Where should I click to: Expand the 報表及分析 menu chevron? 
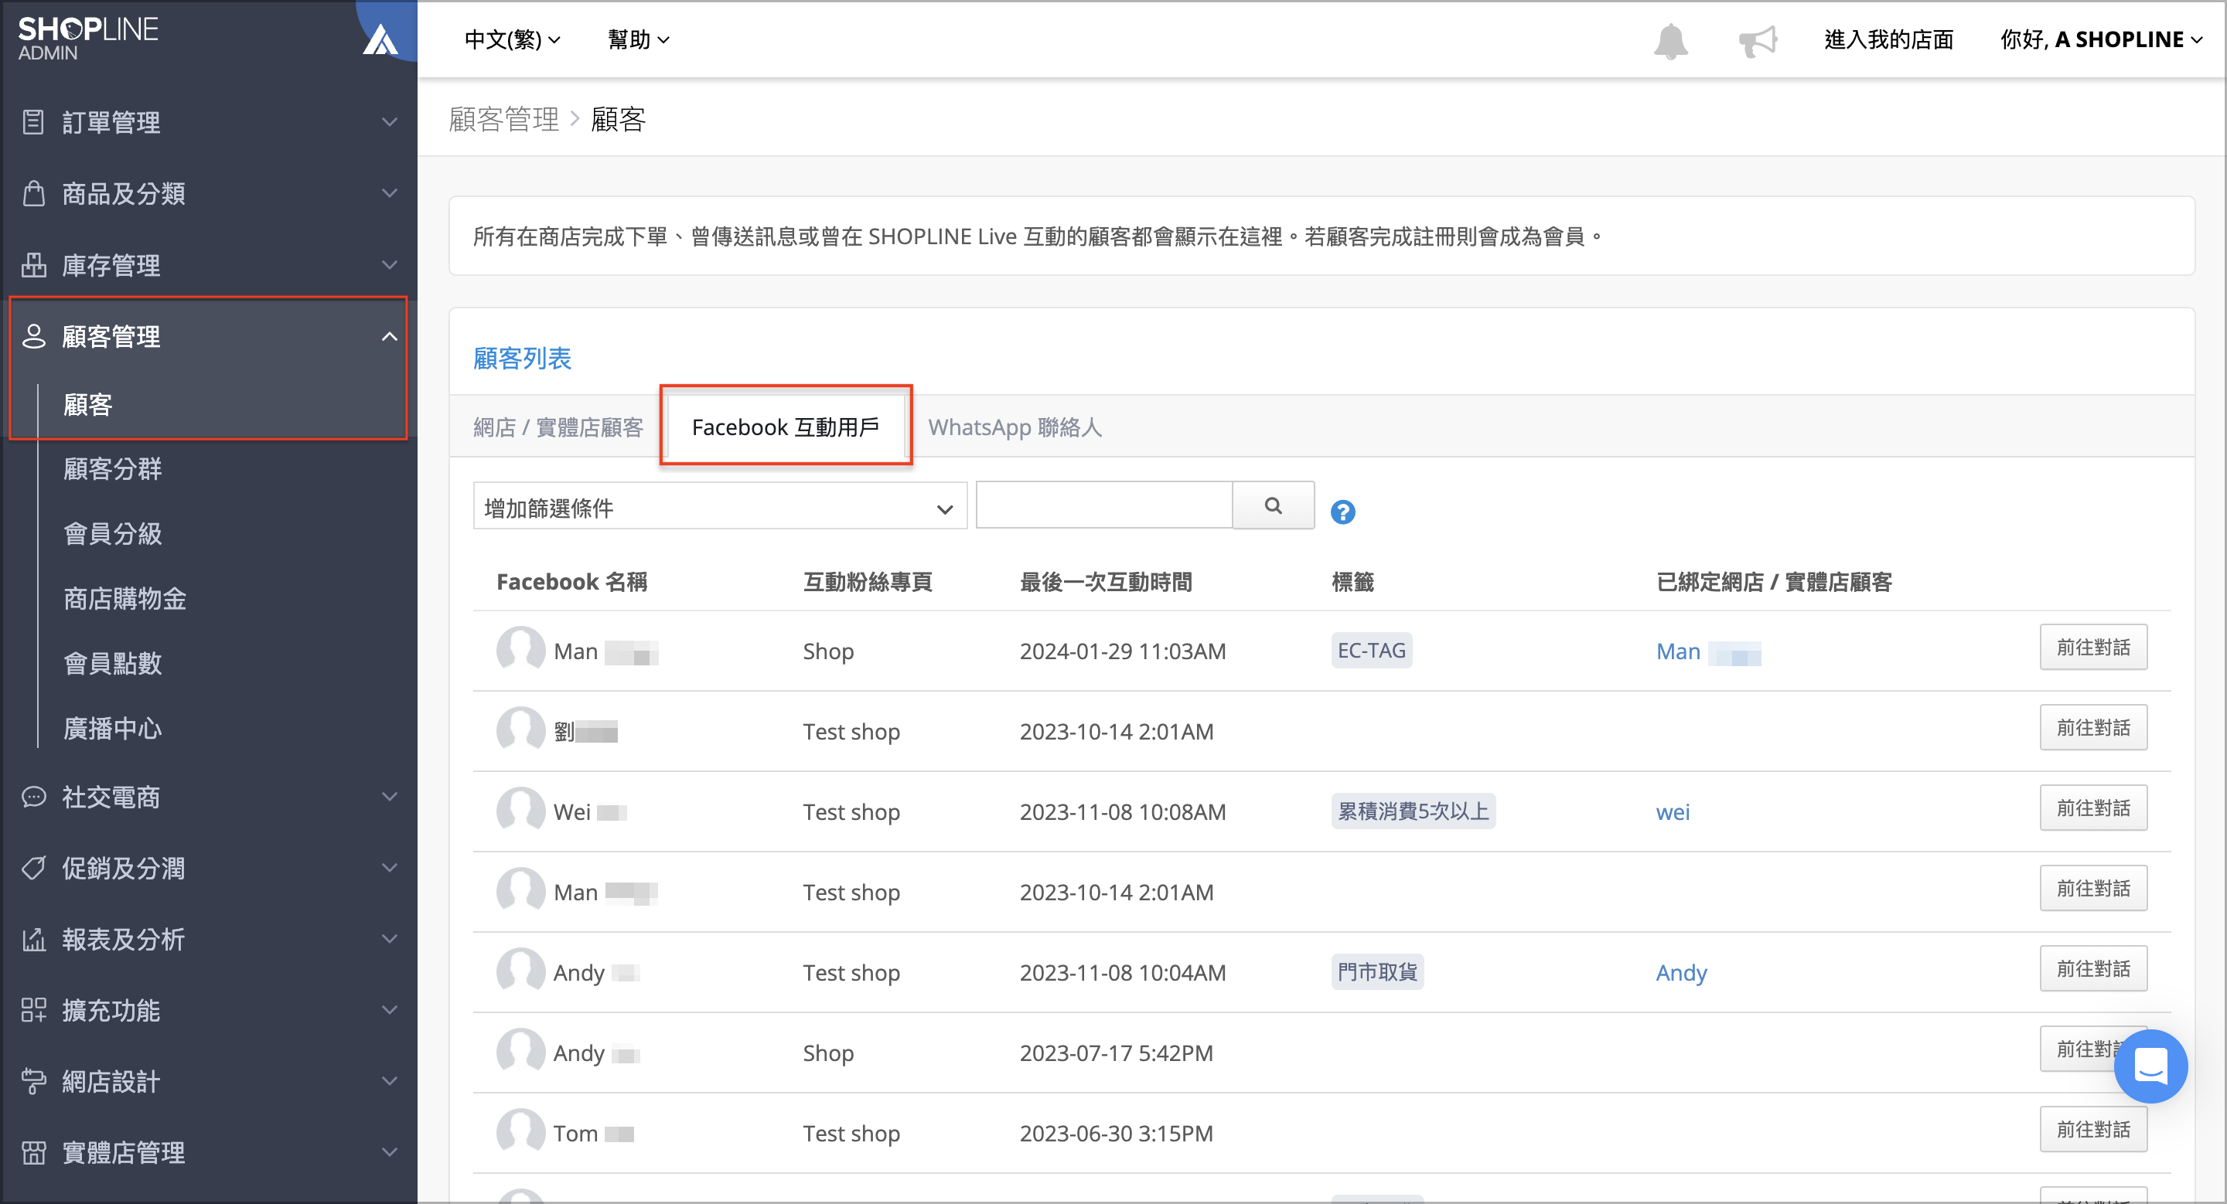pyautogui.click(x=390, y=939)
